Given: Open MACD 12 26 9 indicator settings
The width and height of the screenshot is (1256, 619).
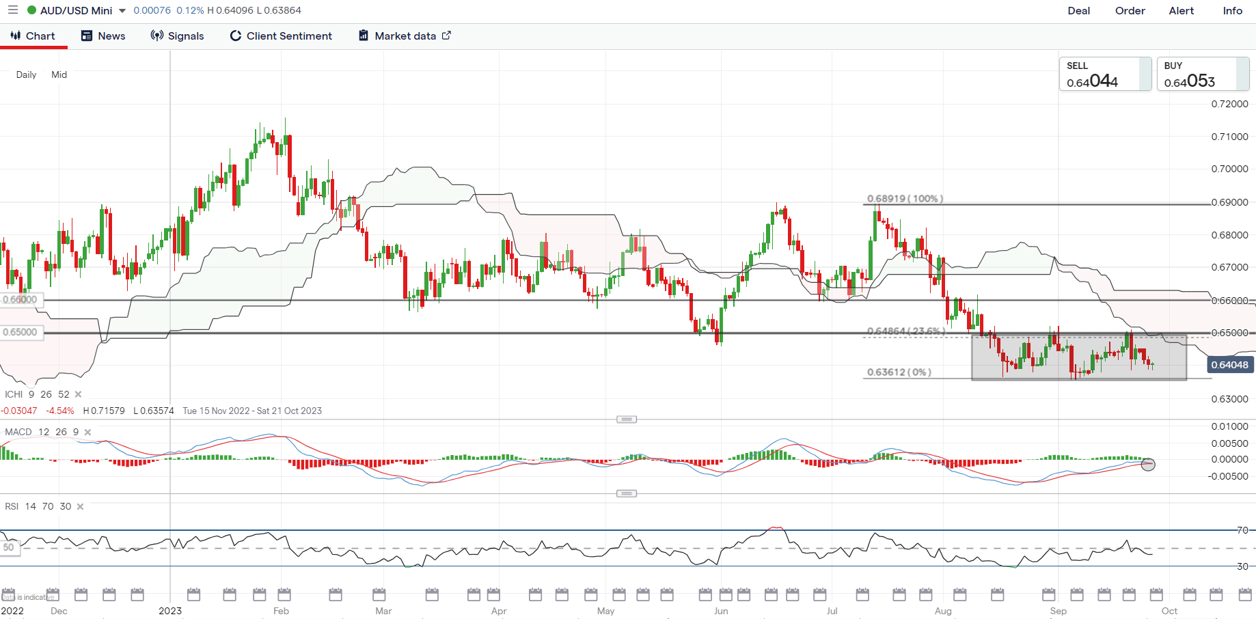Looking at the screenshot, I should pos(42,432).
